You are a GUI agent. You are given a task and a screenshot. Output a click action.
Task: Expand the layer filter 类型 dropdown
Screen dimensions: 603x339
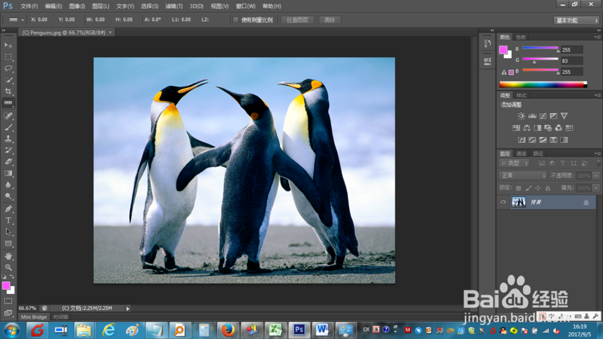[x=515, y=163]
